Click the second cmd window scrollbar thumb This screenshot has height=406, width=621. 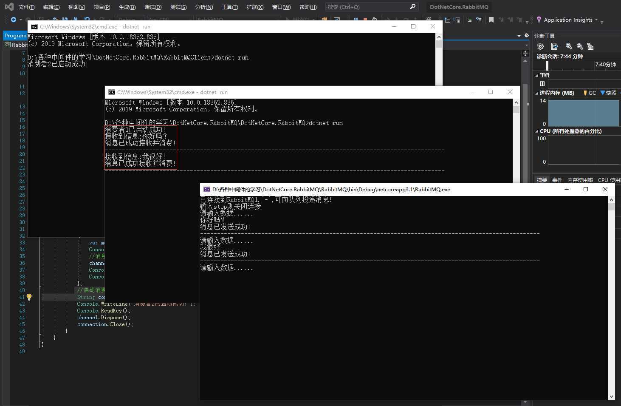516,109
